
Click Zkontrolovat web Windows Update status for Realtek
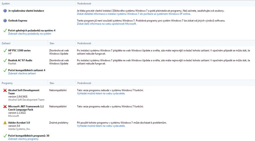point(59,62)
